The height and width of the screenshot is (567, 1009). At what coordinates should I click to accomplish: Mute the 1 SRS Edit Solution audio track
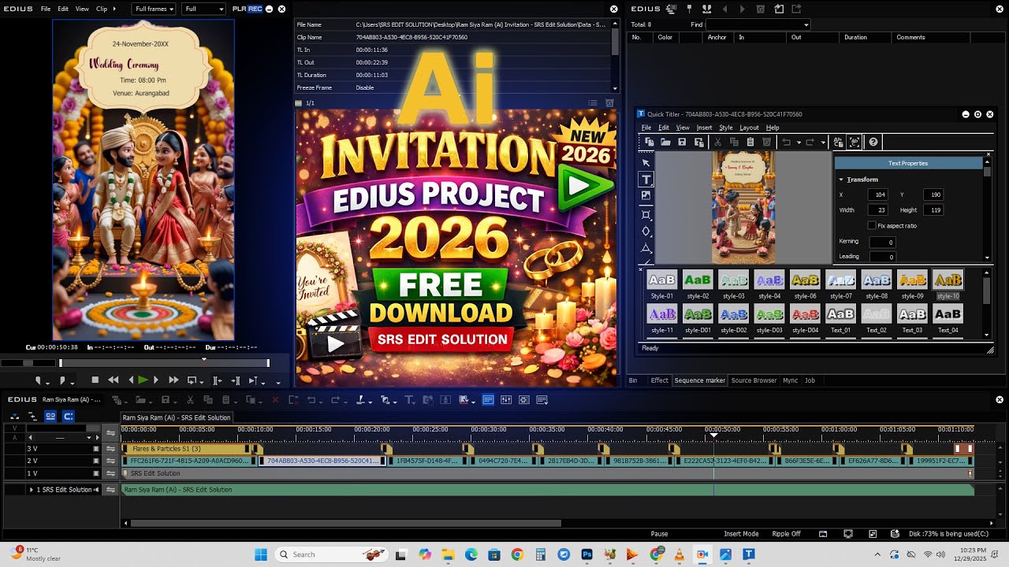pos(96,490)
